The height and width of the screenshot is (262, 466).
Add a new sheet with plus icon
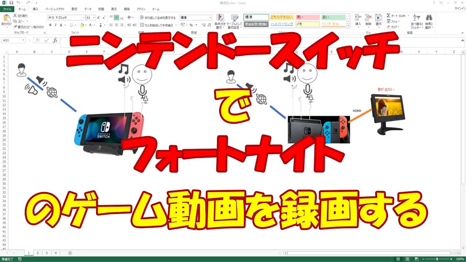(70, 253)
